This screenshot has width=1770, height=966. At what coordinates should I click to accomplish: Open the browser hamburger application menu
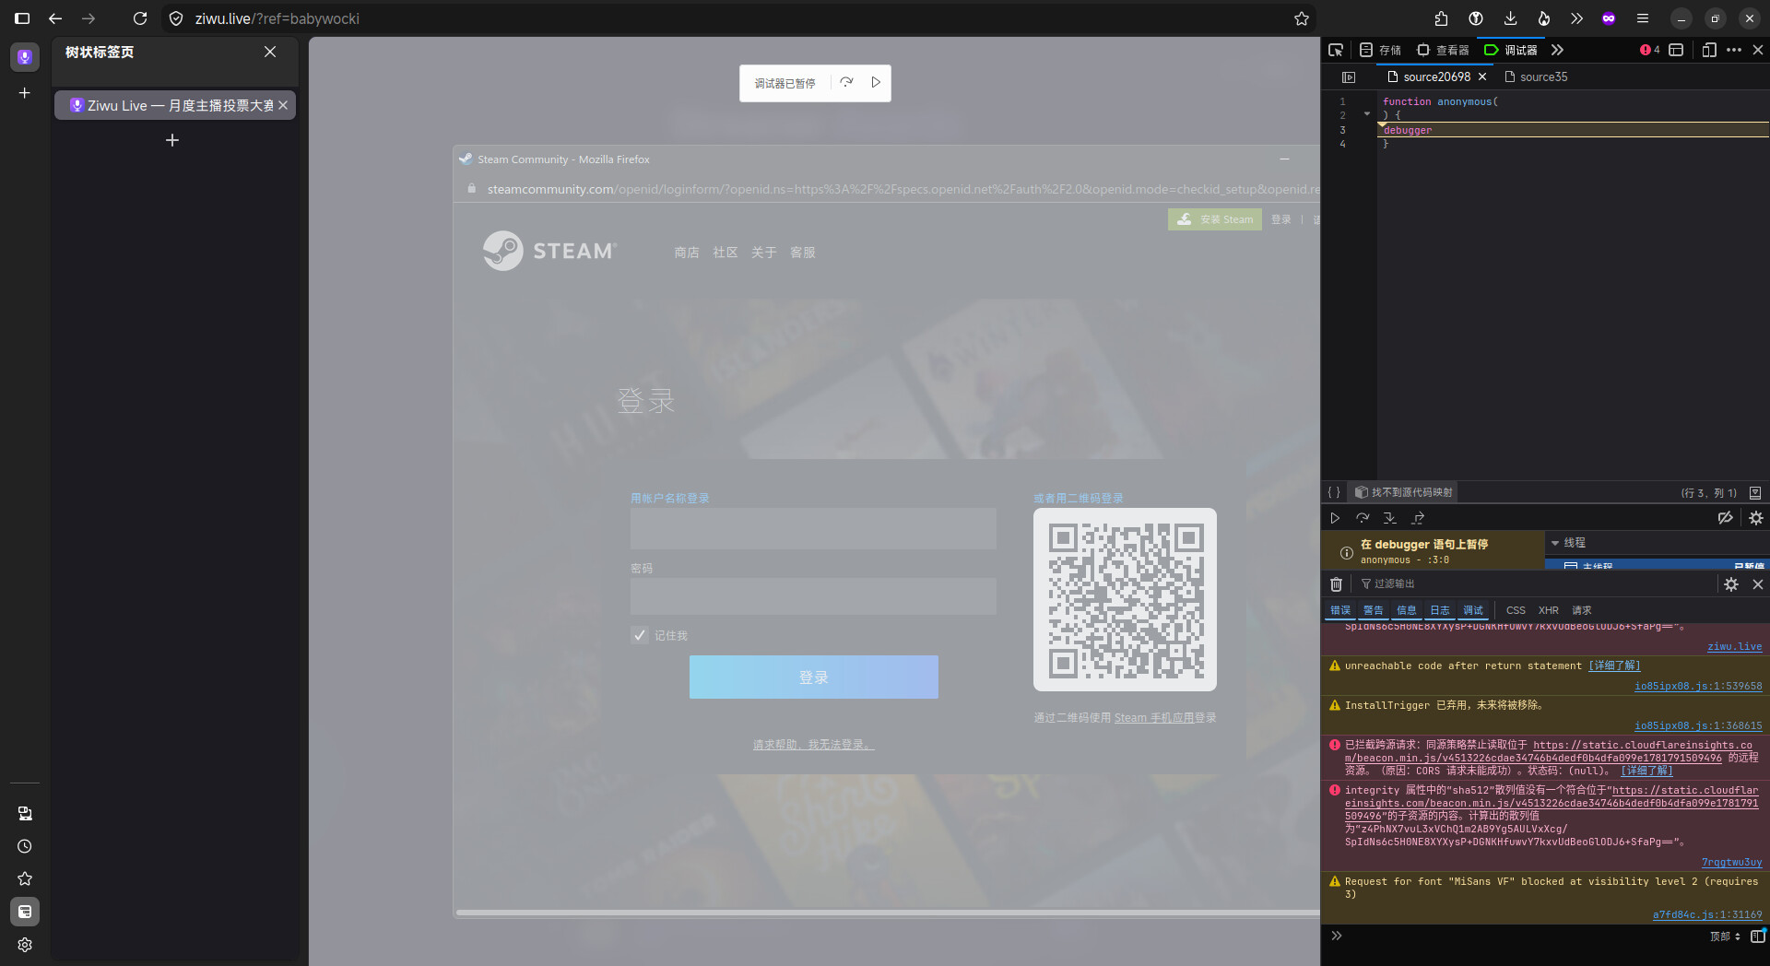pos(1643,18)
